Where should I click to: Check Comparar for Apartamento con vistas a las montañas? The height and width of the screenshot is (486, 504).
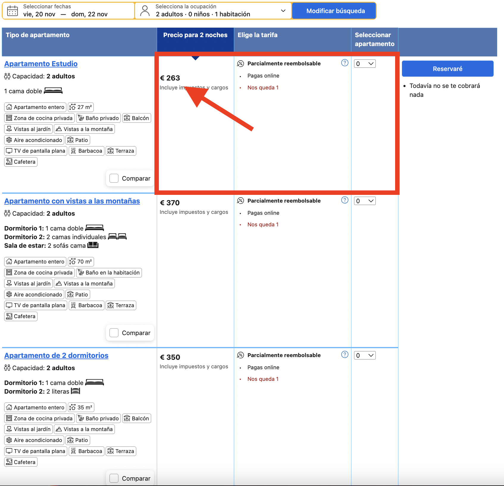tap(114, 333)
